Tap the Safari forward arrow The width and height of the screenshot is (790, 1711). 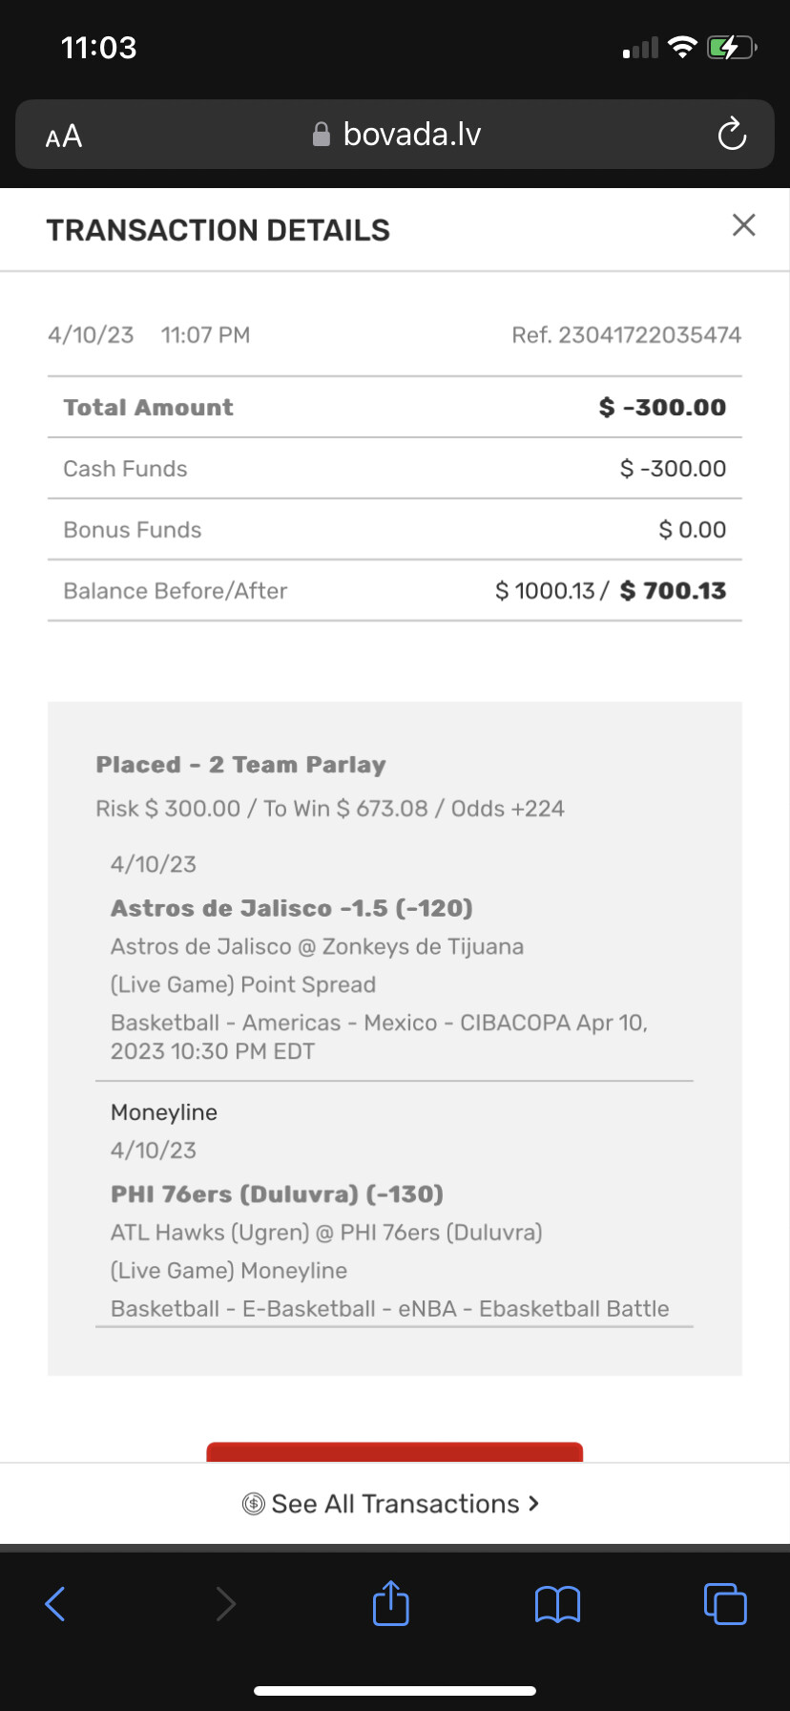pyautogui.click(x=225, y=1604)
